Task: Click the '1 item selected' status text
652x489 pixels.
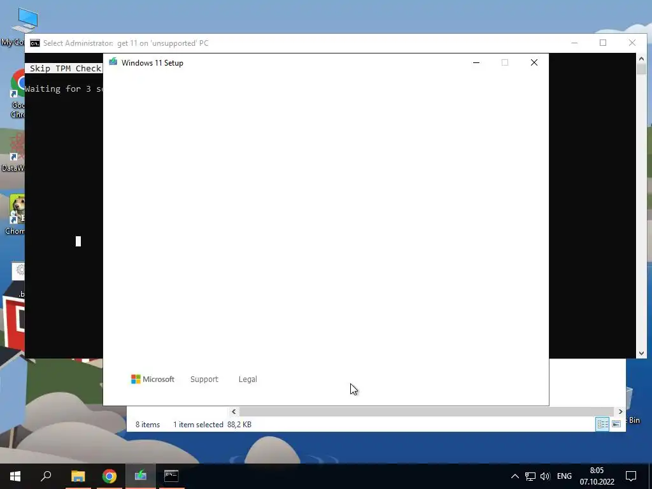Action: [198, 425]
